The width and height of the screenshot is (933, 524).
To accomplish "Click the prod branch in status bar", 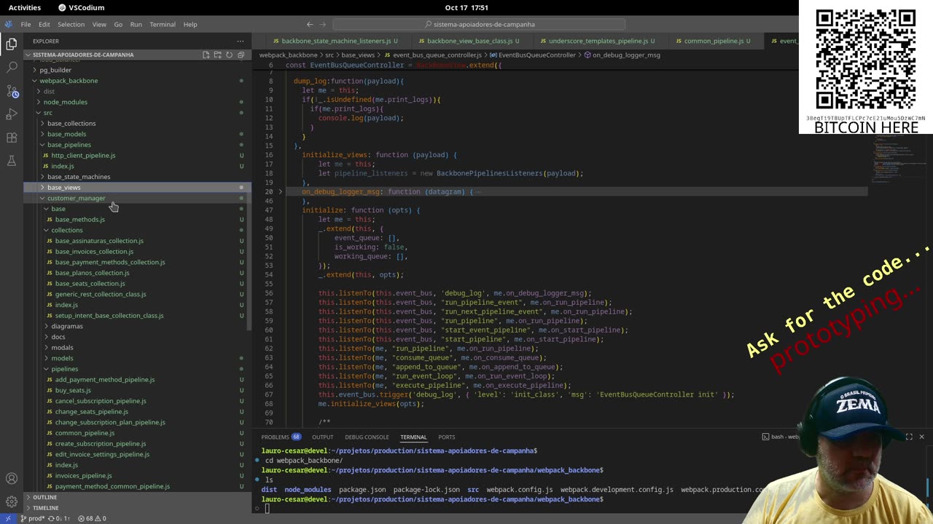I will 34,518.
